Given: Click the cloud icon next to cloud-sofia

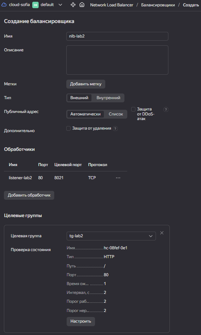Looking at the screenshot, I should pos(4,5).
